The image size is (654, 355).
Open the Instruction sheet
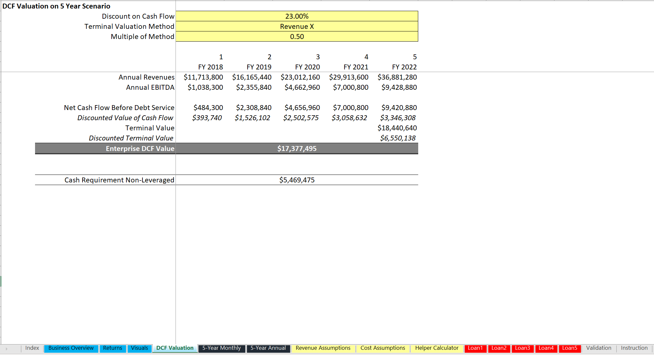click(x=634, y=348)
